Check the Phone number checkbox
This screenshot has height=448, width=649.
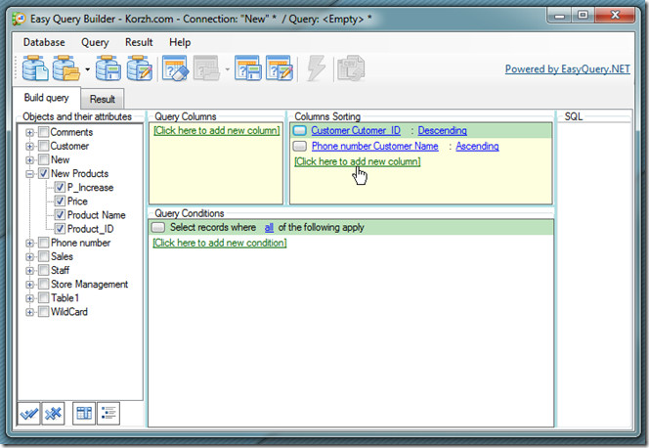point(43,243)
